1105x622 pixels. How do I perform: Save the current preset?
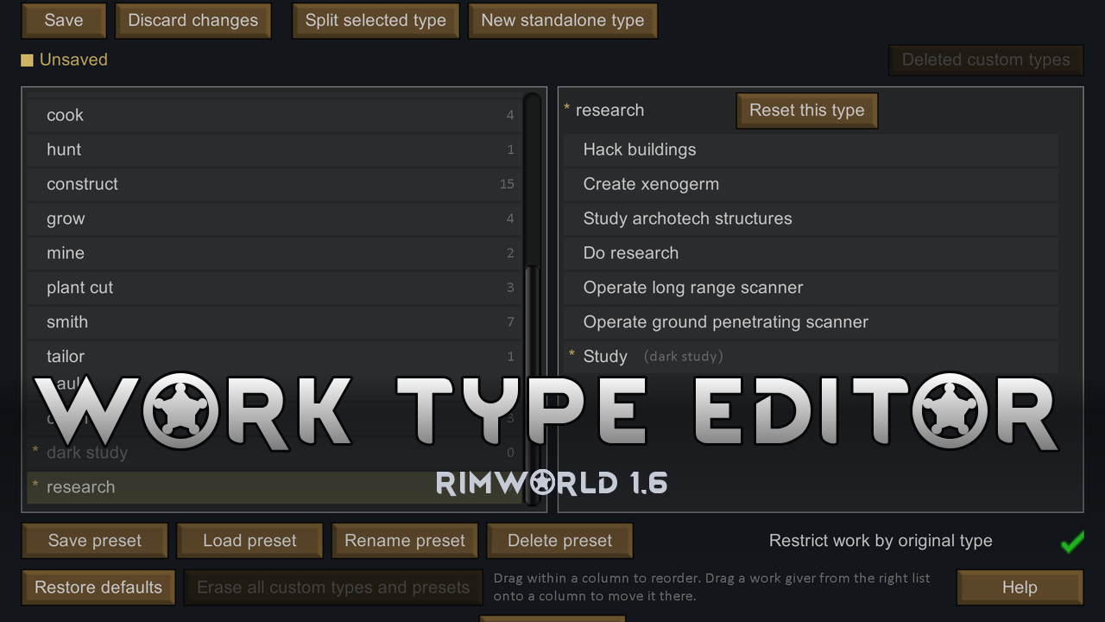pos(95,541)
